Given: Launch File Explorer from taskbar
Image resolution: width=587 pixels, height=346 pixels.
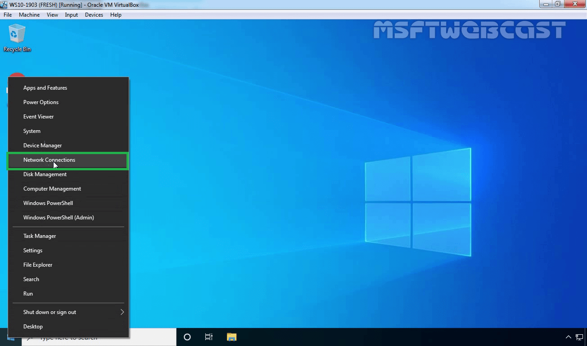Looking at the screenshot, I should pos(231,337).
